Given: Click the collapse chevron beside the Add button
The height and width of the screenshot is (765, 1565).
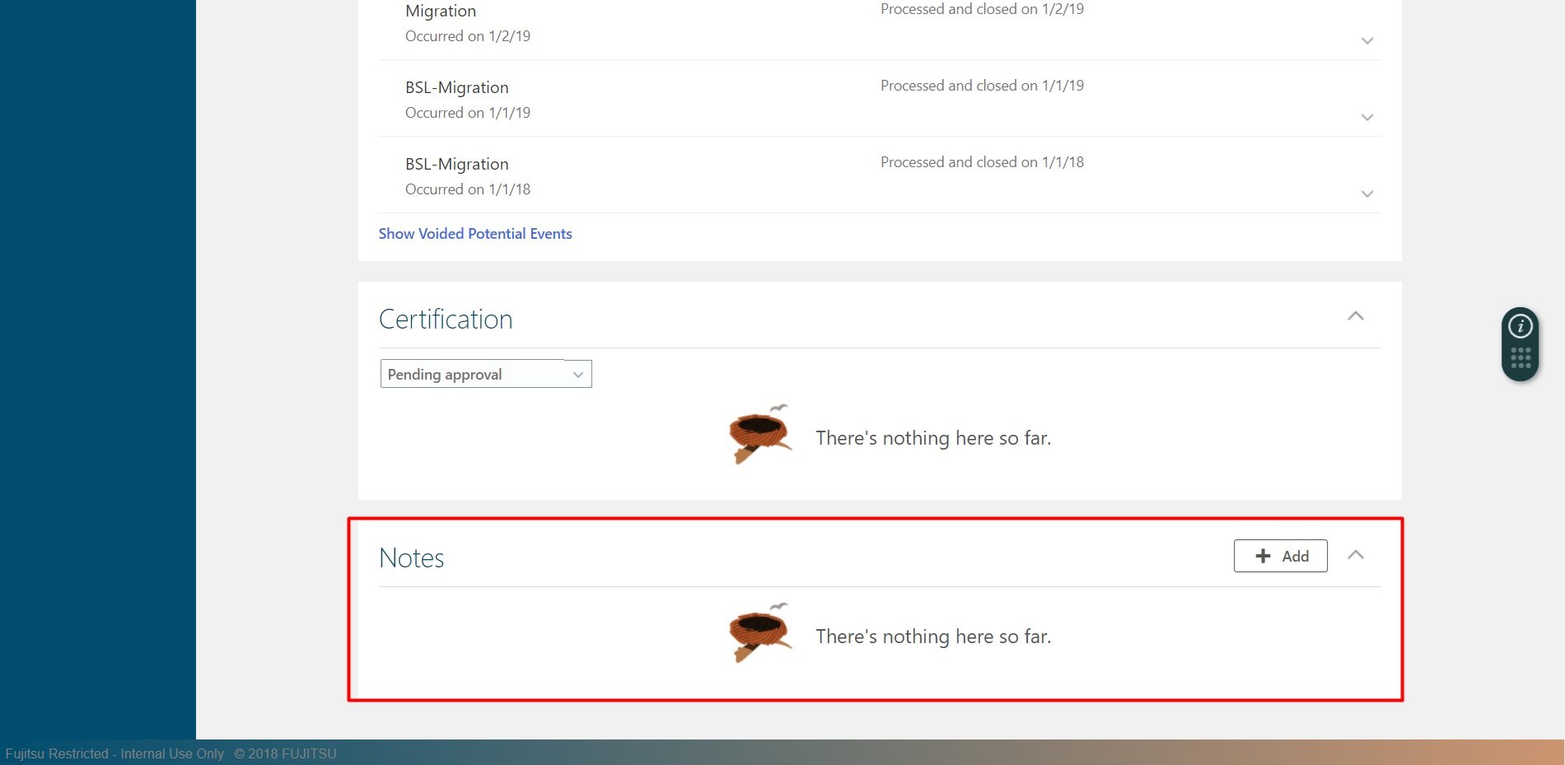Looking at the screenshot, I should [x=1356, y=555].
